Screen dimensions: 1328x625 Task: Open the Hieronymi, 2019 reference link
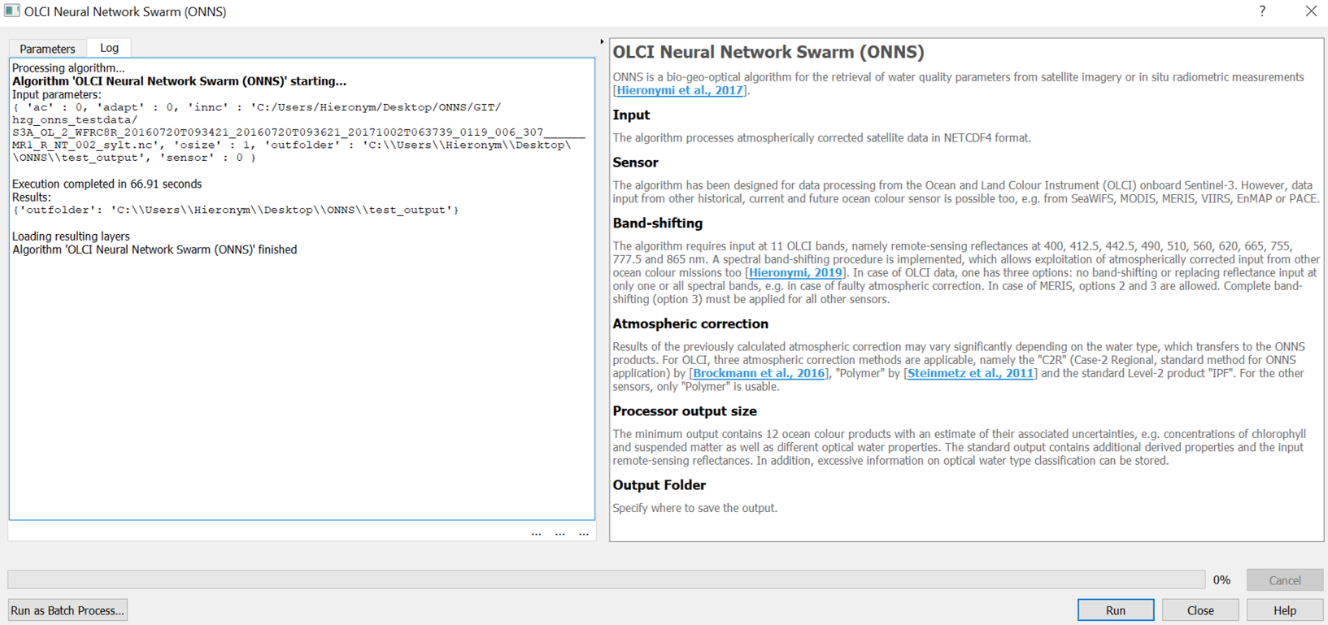[795, 273]
